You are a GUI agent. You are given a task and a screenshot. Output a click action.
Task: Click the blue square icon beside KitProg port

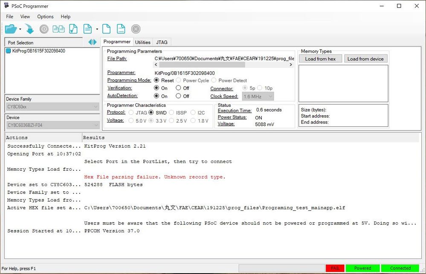tap(9, 51)
